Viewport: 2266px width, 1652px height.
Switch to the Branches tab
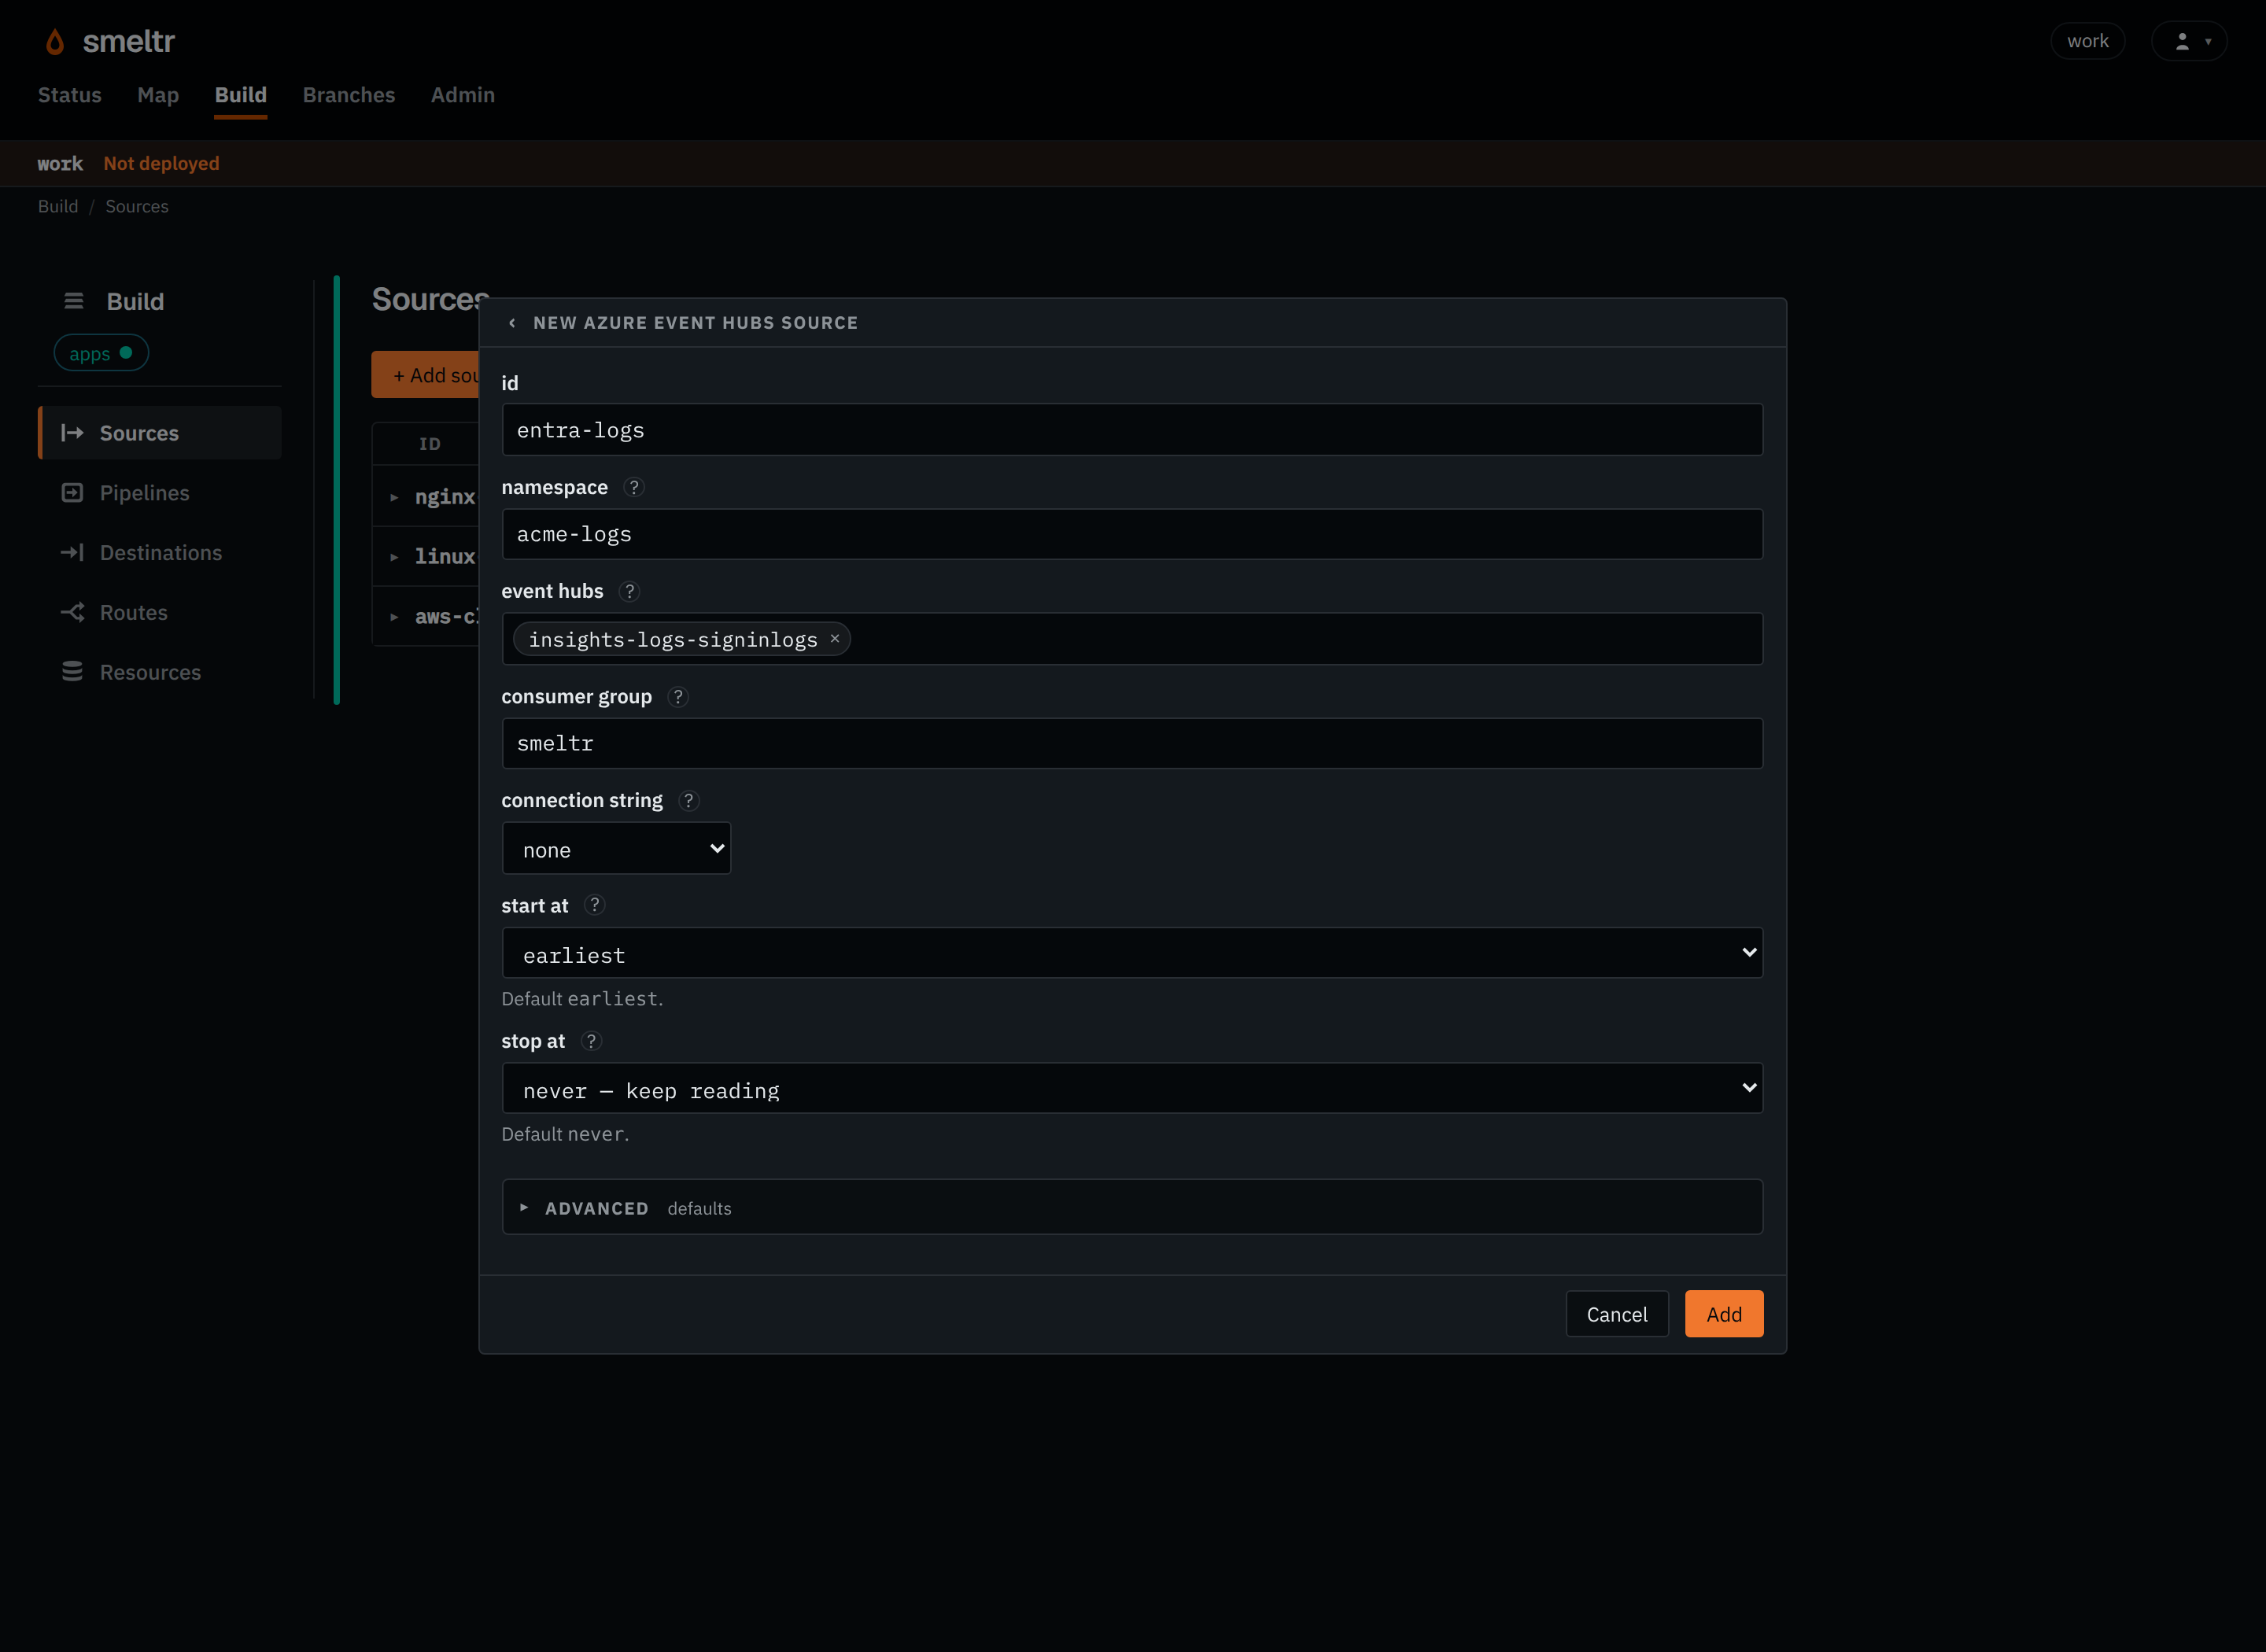coord(349,95)
